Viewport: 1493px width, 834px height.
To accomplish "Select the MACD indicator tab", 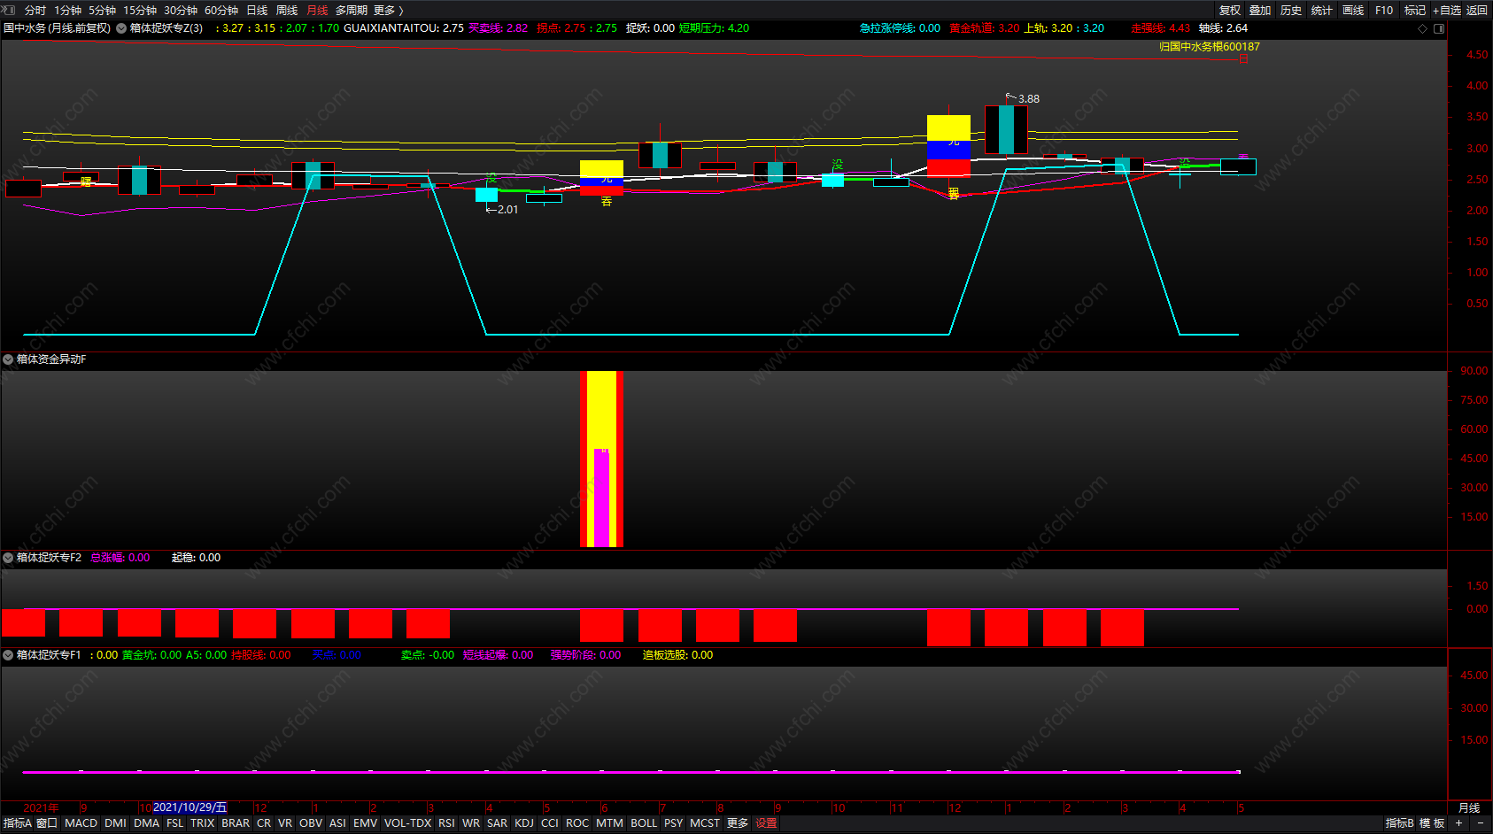I will coord(81,823).
